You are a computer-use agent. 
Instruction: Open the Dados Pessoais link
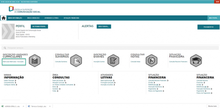(9, 80)
